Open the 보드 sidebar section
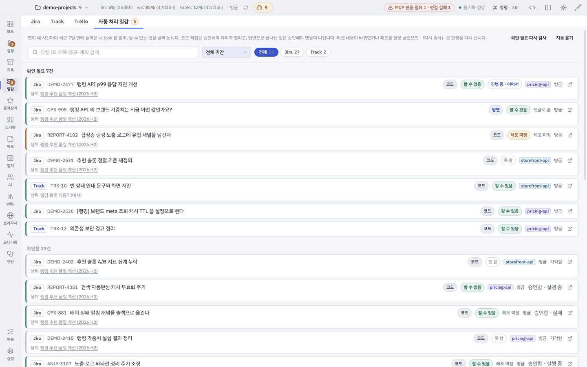The width and height of the screenshot is (587, 367). 10,27
